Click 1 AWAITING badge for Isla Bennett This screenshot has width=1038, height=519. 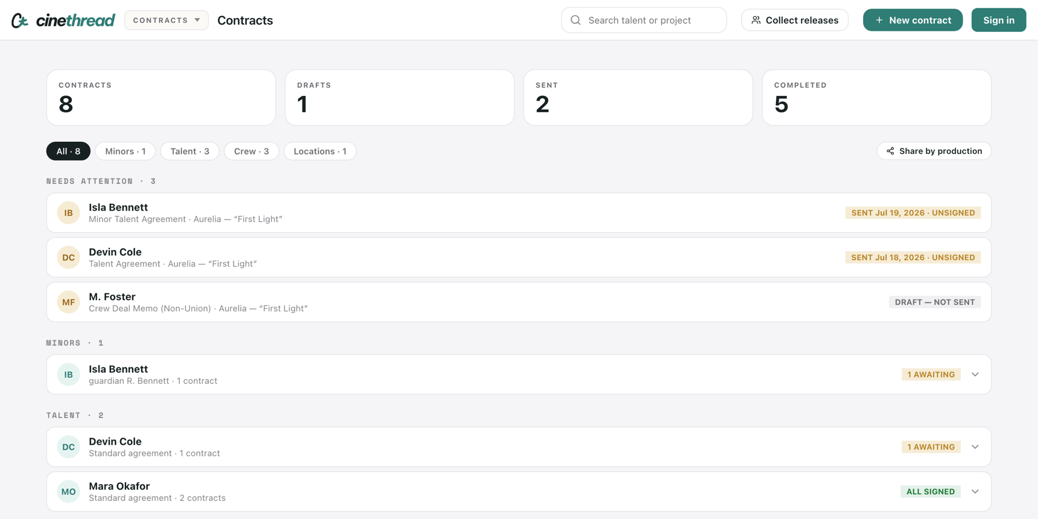[x=931, y=375]
